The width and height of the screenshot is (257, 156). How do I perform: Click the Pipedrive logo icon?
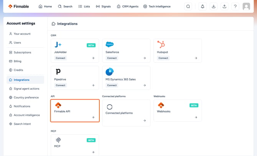point(58,72)
